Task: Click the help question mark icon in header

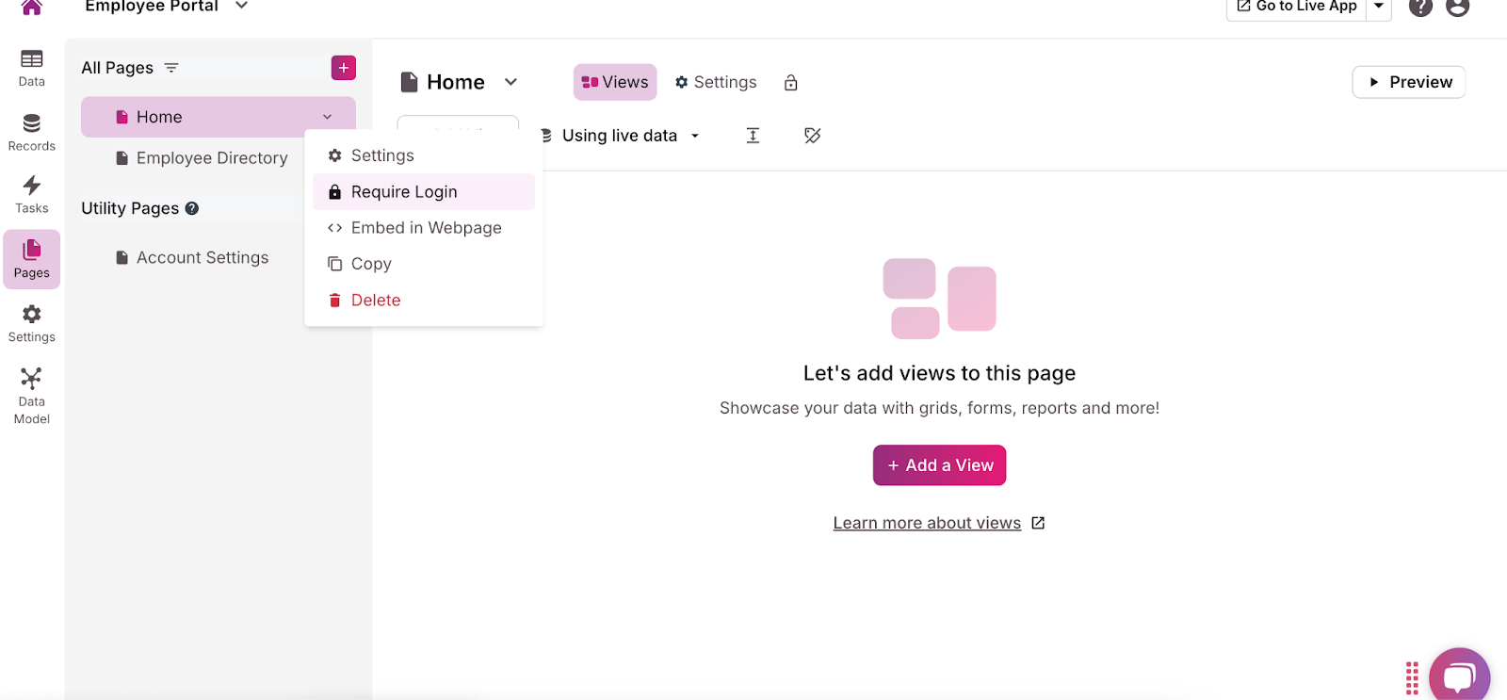Action: point(1419,8)
